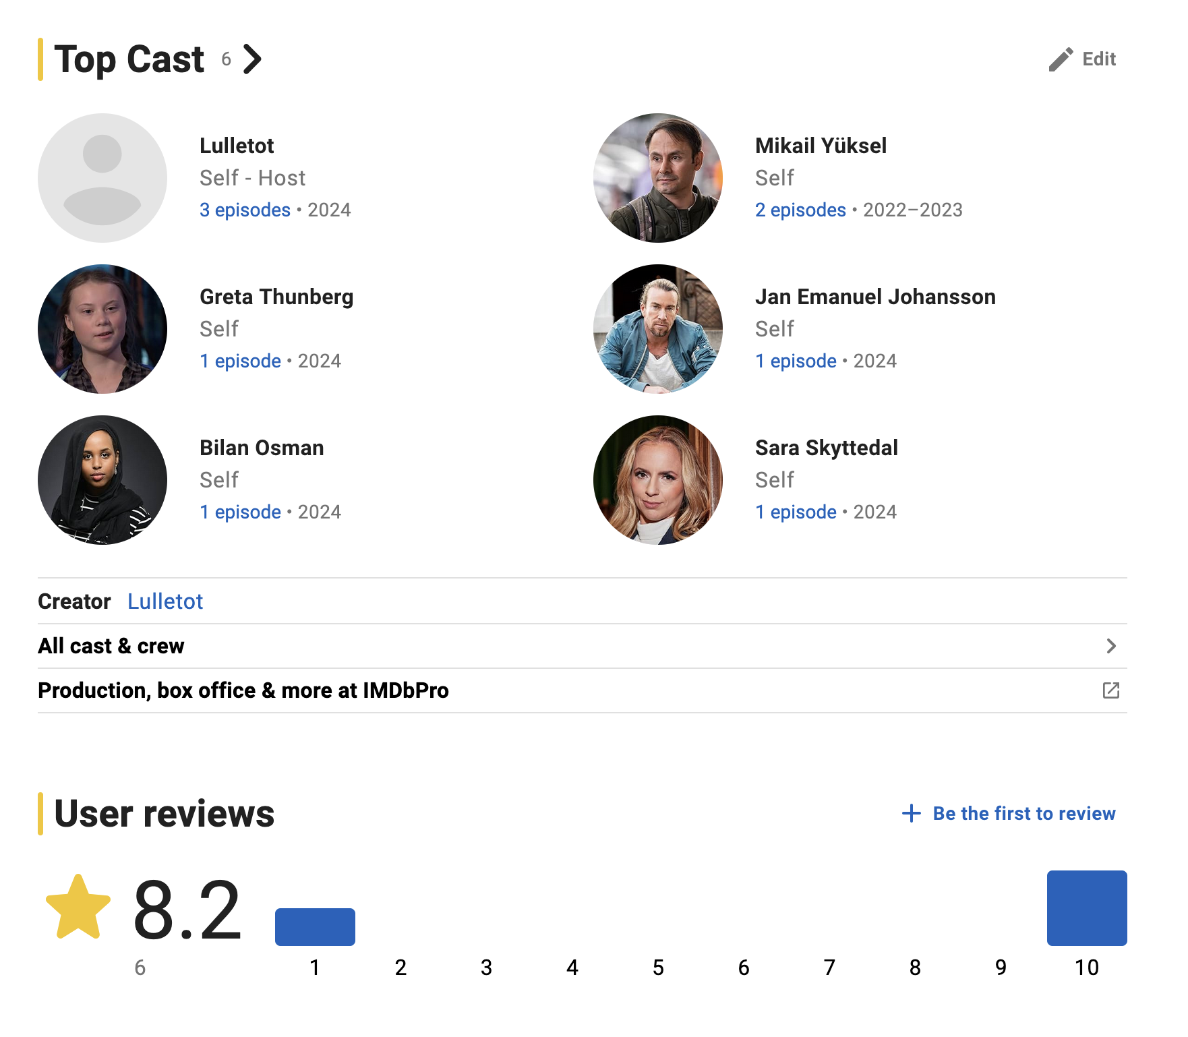Click the yellow rating star icon

(x=78, y=908)
